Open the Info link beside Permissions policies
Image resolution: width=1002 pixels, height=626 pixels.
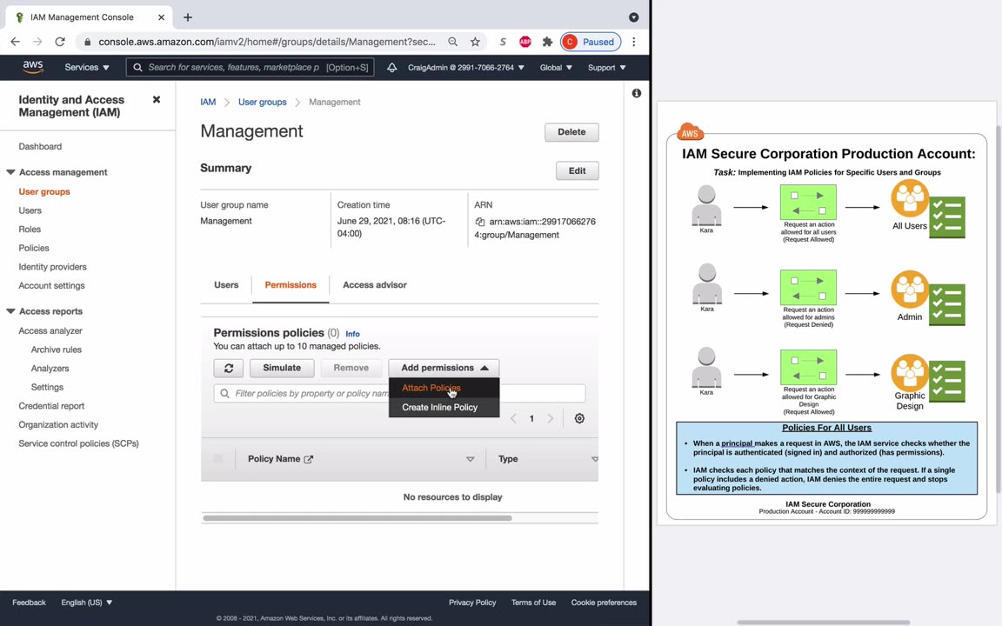pyautogui.click(x=353, y=334)
